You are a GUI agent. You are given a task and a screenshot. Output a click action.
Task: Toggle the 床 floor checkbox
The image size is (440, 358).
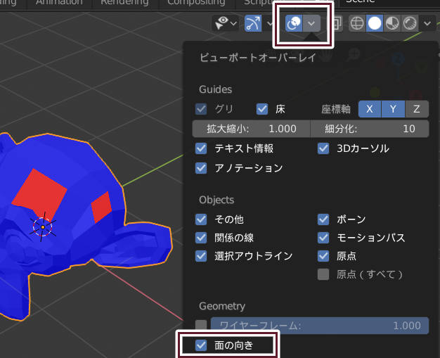(262, 109)
